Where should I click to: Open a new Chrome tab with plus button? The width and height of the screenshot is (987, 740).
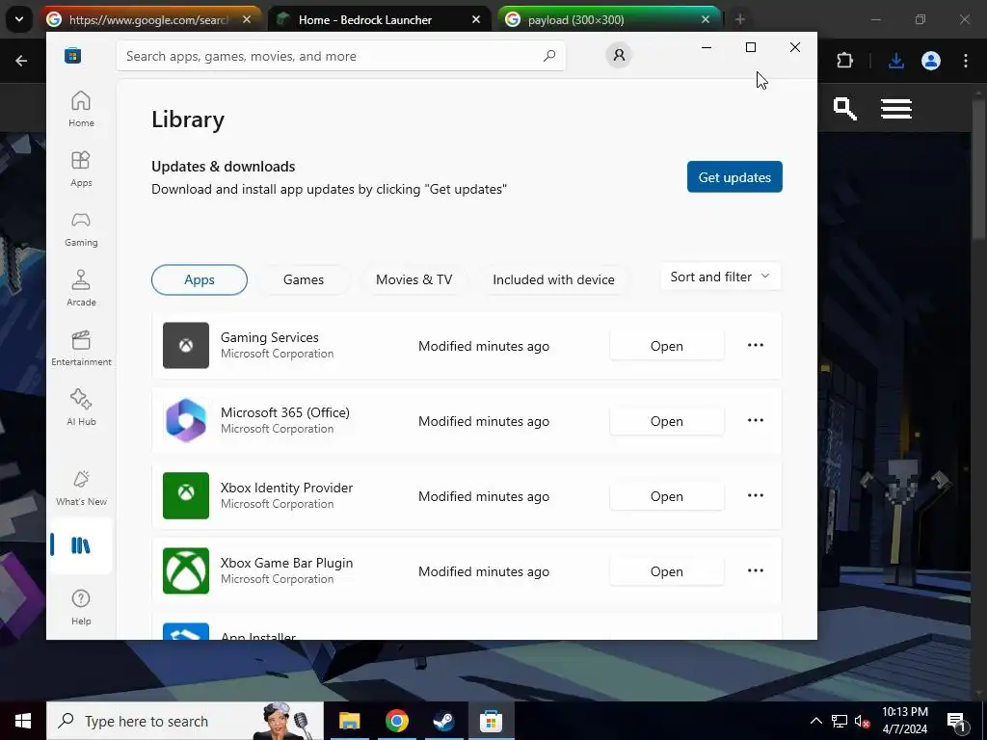740,19
